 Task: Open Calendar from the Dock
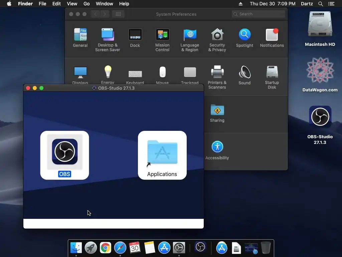[x=135, y=248]
